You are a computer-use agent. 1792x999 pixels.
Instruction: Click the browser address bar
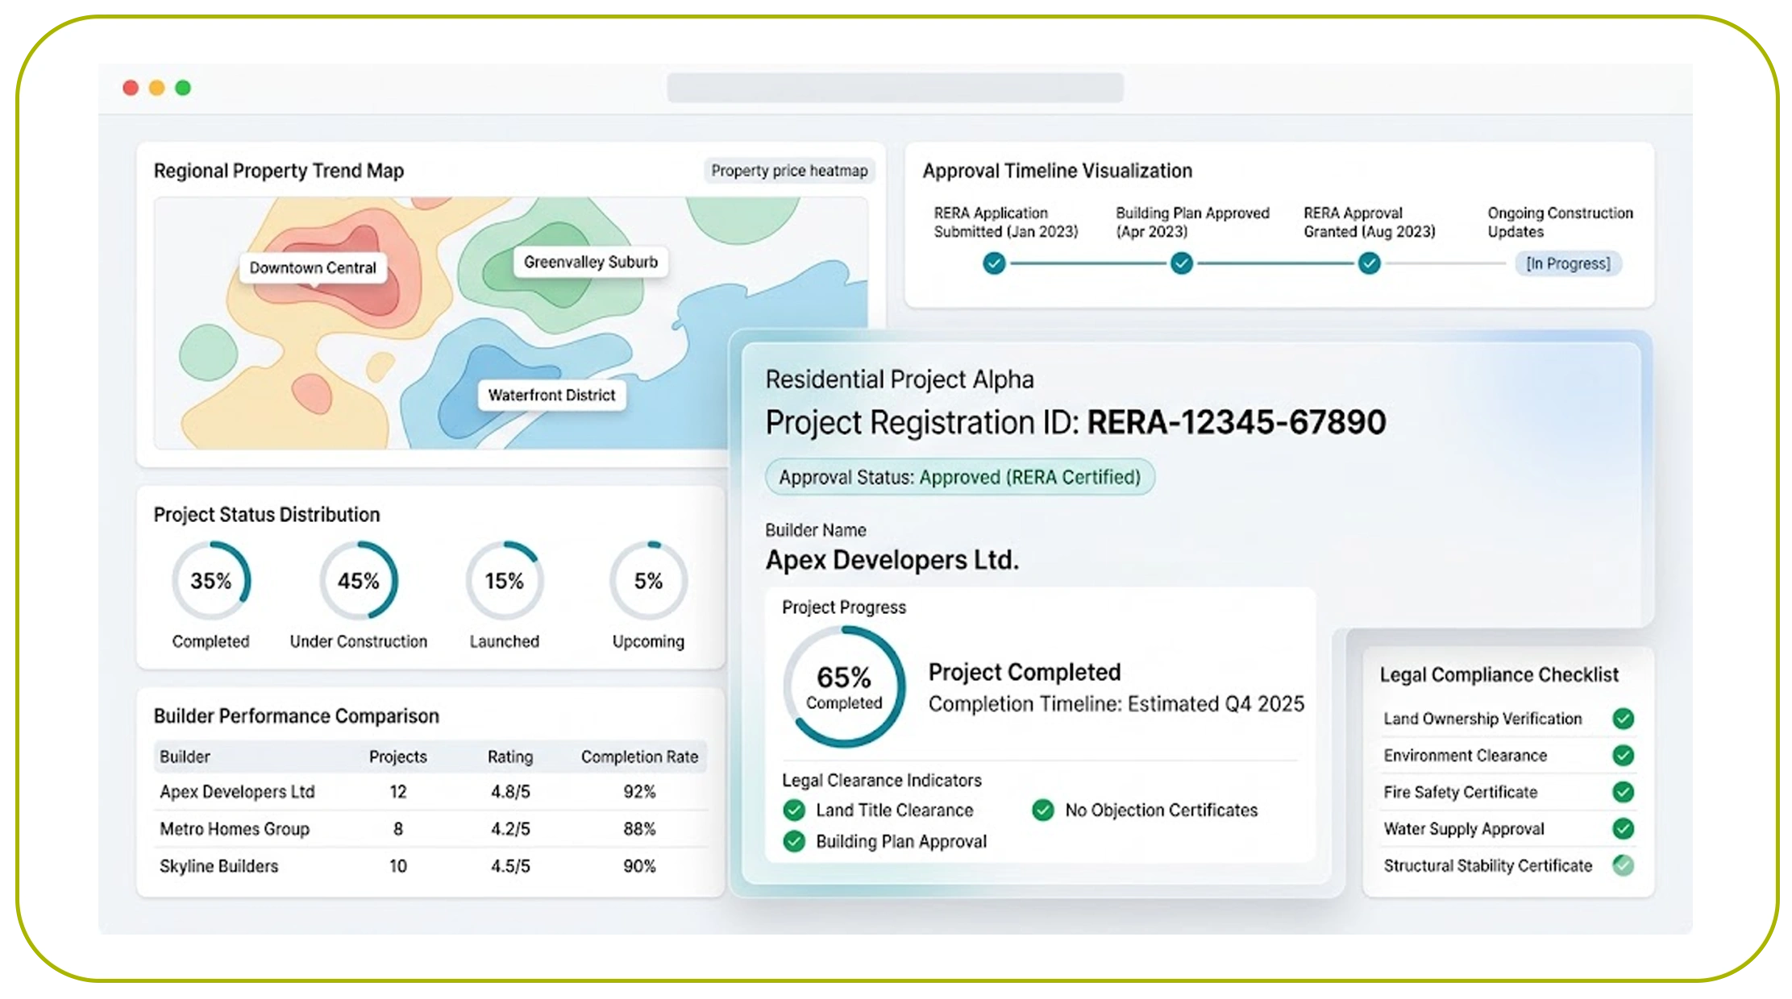pos(895,88)
